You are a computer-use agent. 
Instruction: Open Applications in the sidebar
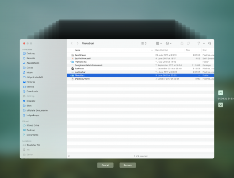[33, 63]
